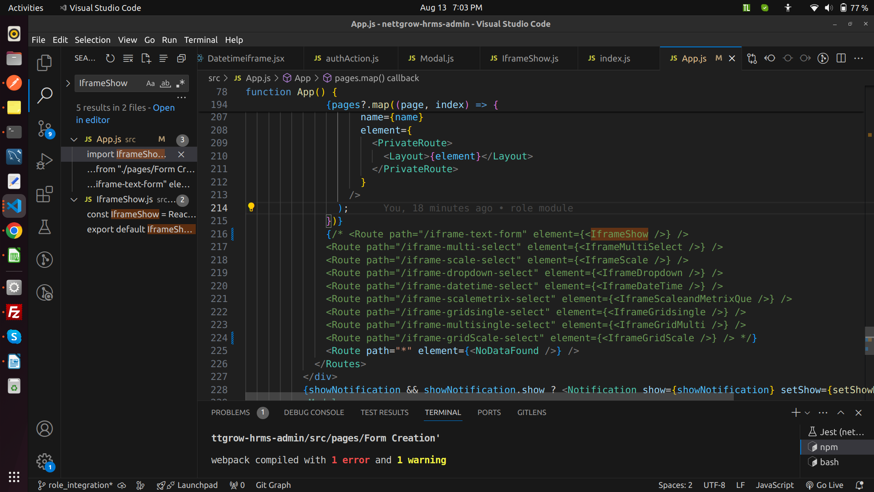Toggle Match Case in search box
This screenshot has width=874, height=492.
click(150, 83)
